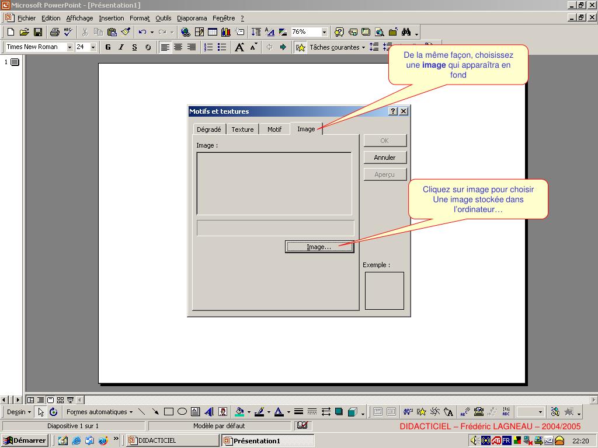Select the Ellipse drawing tool
598x448 pixels.
pyautogui.click(x=182, y=412)
